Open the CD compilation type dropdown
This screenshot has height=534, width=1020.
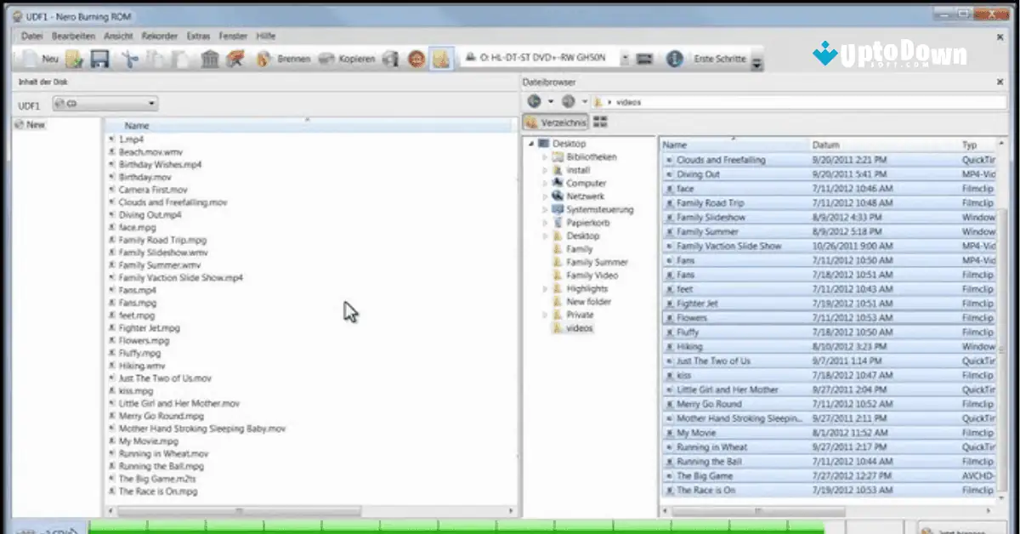(x=151, y=102)
